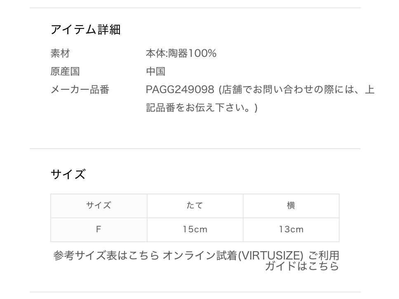Select the 素材 label
The width and height of the screenshot is (399, 299).
[x=60, y=54]
